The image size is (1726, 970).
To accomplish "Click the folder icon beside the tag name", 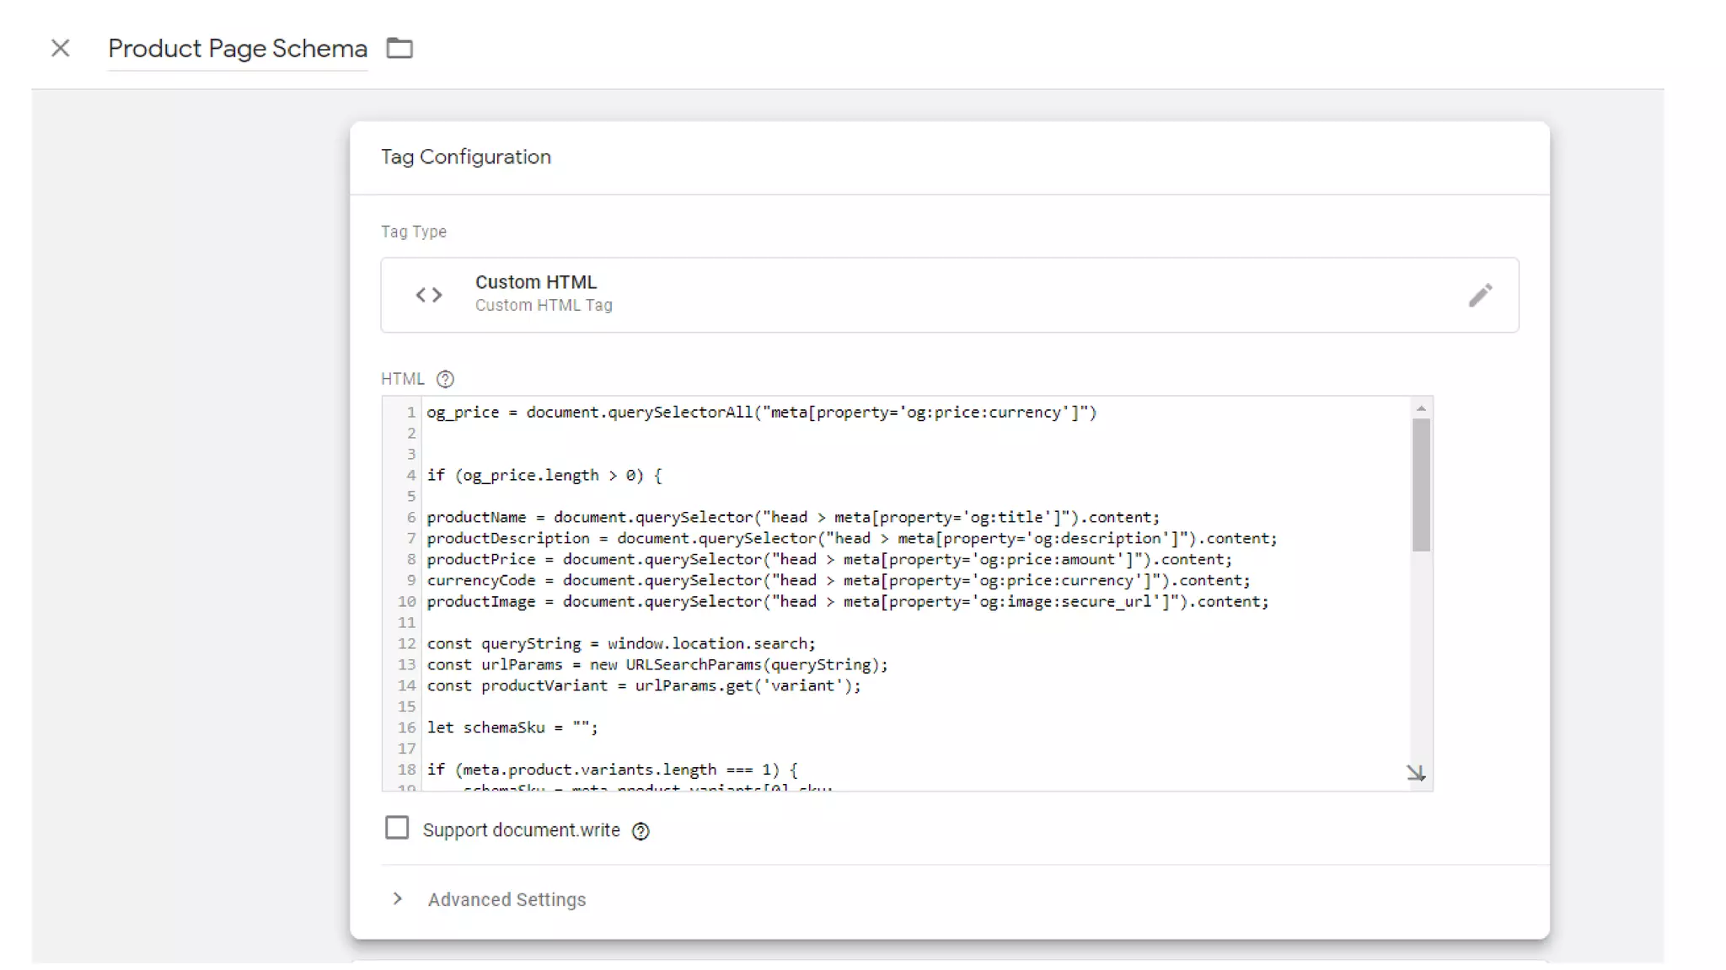I will click(399, 48).
